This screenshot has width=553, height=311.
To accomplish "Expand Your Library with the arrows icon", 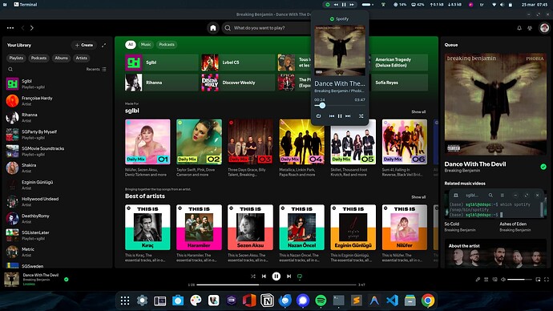I will pos(103,45).
